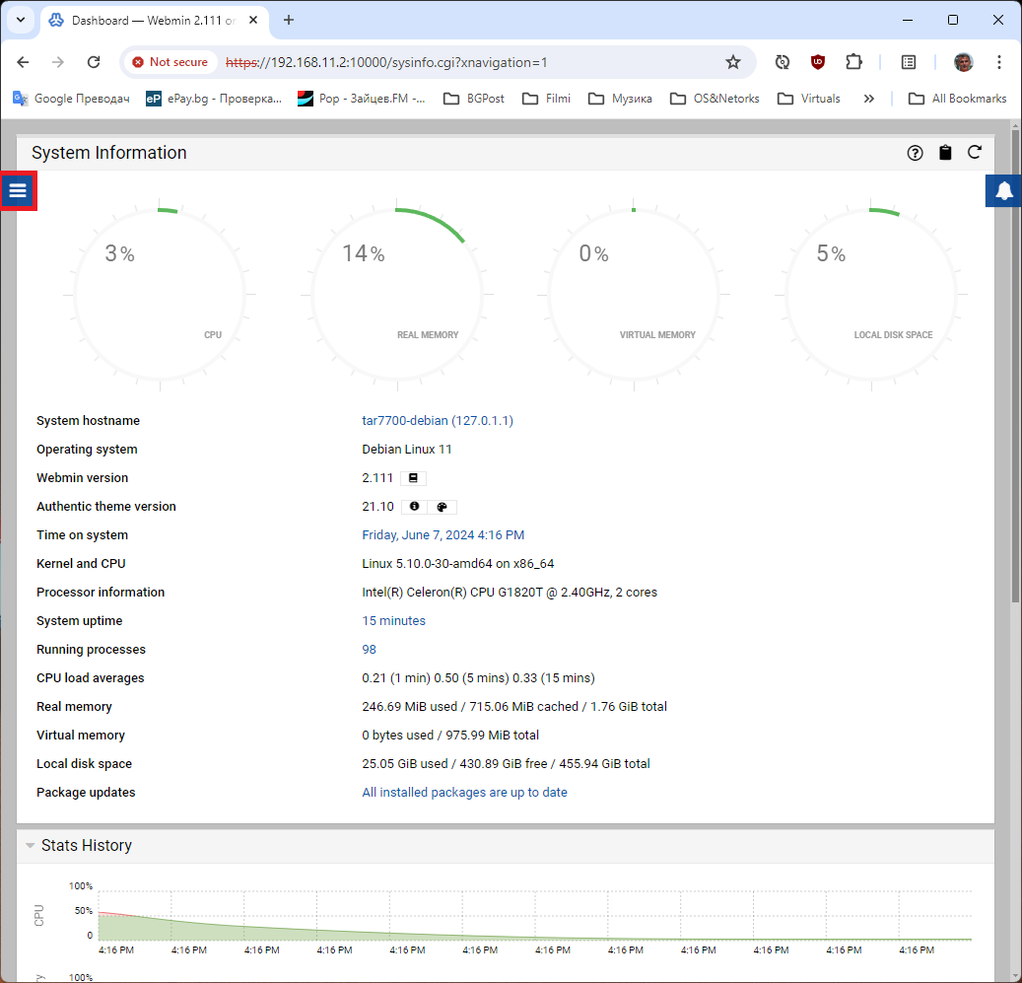Image resolution: width=1022 pixels, height=983 pixels.
Task: Open the Музика bookmarks folder
Action: (620, 99)
